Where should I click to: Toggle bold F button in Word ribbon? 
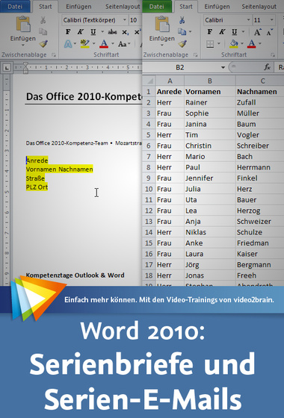pos(68,32)
